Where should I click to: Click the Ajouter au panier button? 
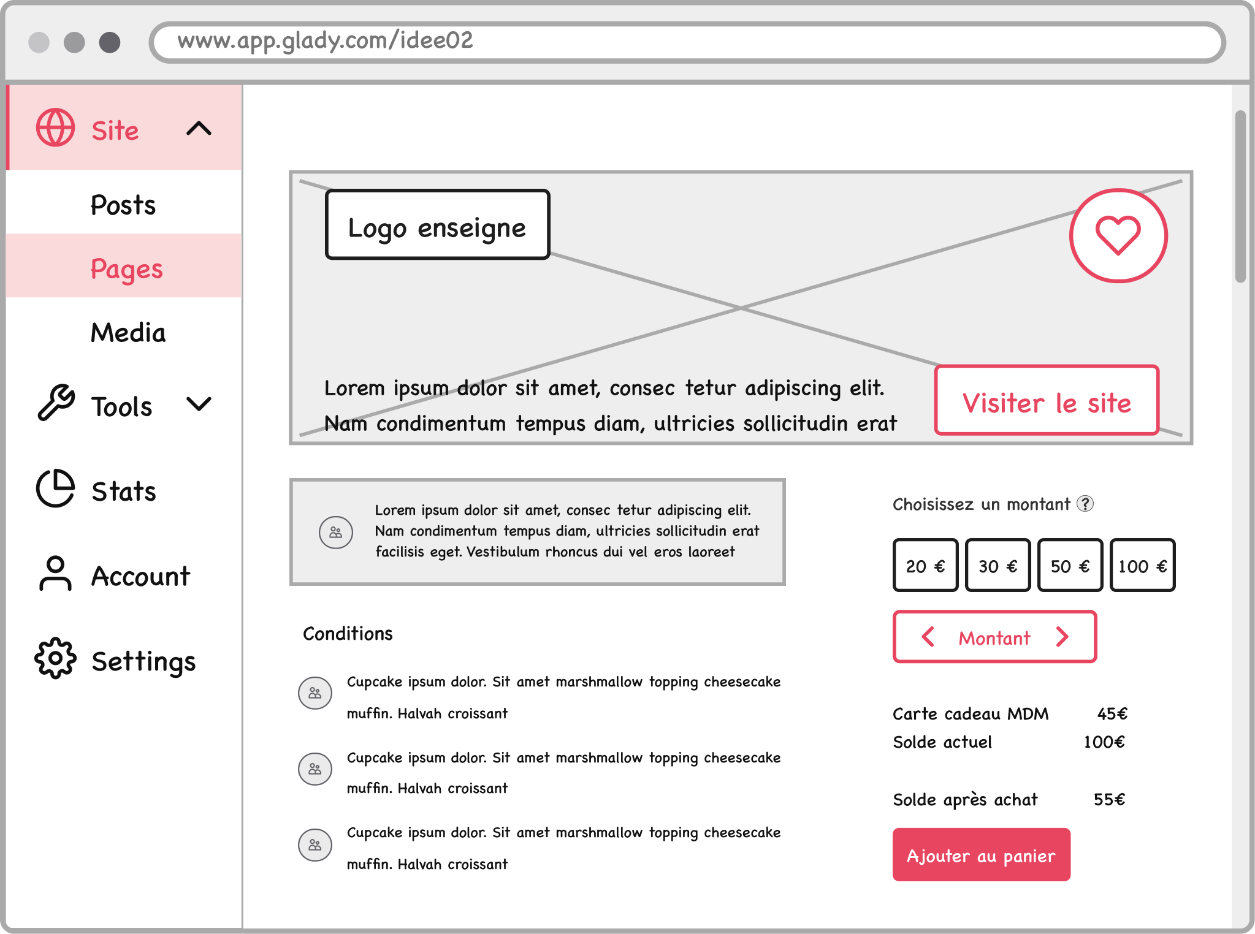(980, 854)
